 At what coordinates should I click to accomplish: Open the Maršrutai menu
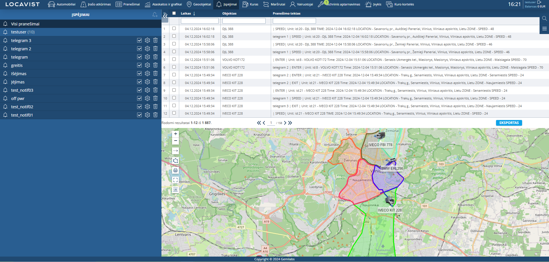click(x=274, y=4)
